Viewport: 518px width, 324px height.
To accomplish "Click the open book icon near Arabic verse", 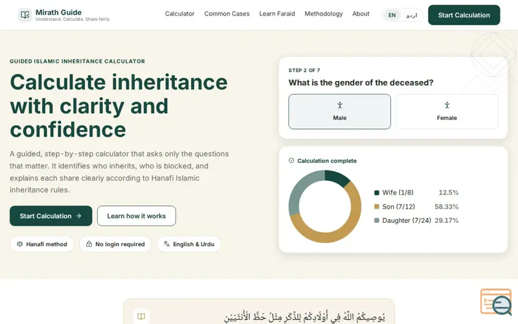I will (141, 316).
